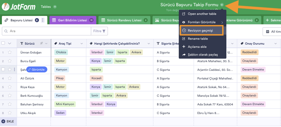
Task: Toggle the select-all rows checkbox
Action: coord(3,43)
